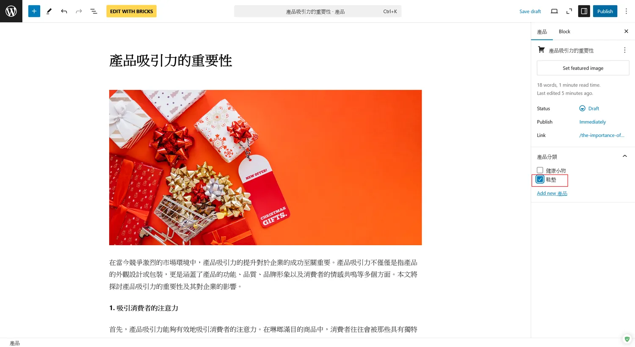Viewport: 635px width, 347px height.
Task: Toggle the block inserter plus button
Action: tap(34, 11)
